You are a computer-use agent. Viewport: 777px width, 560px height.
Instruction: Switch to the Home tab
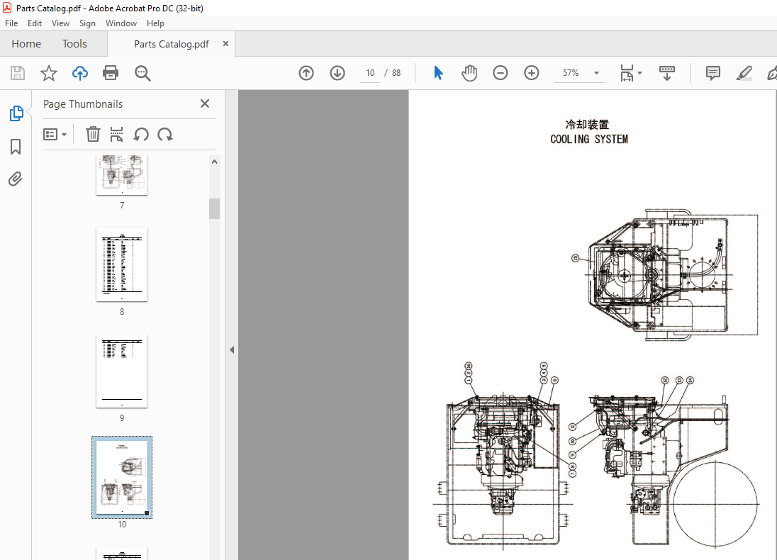point(26,44)
